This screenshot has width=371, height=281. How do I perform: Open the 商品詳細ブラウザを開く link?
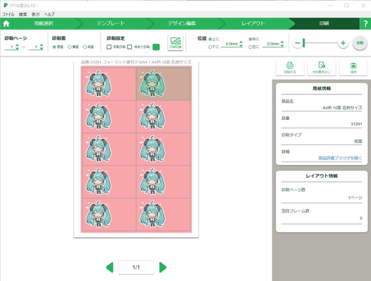point(340,158)
